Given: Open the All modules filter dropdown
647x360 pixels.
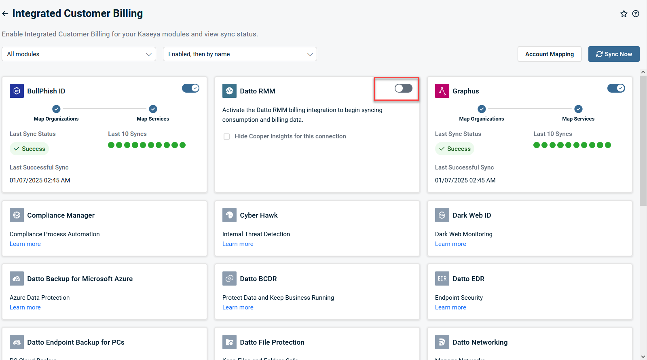Looking at the screenshot, I should point(79,54).
